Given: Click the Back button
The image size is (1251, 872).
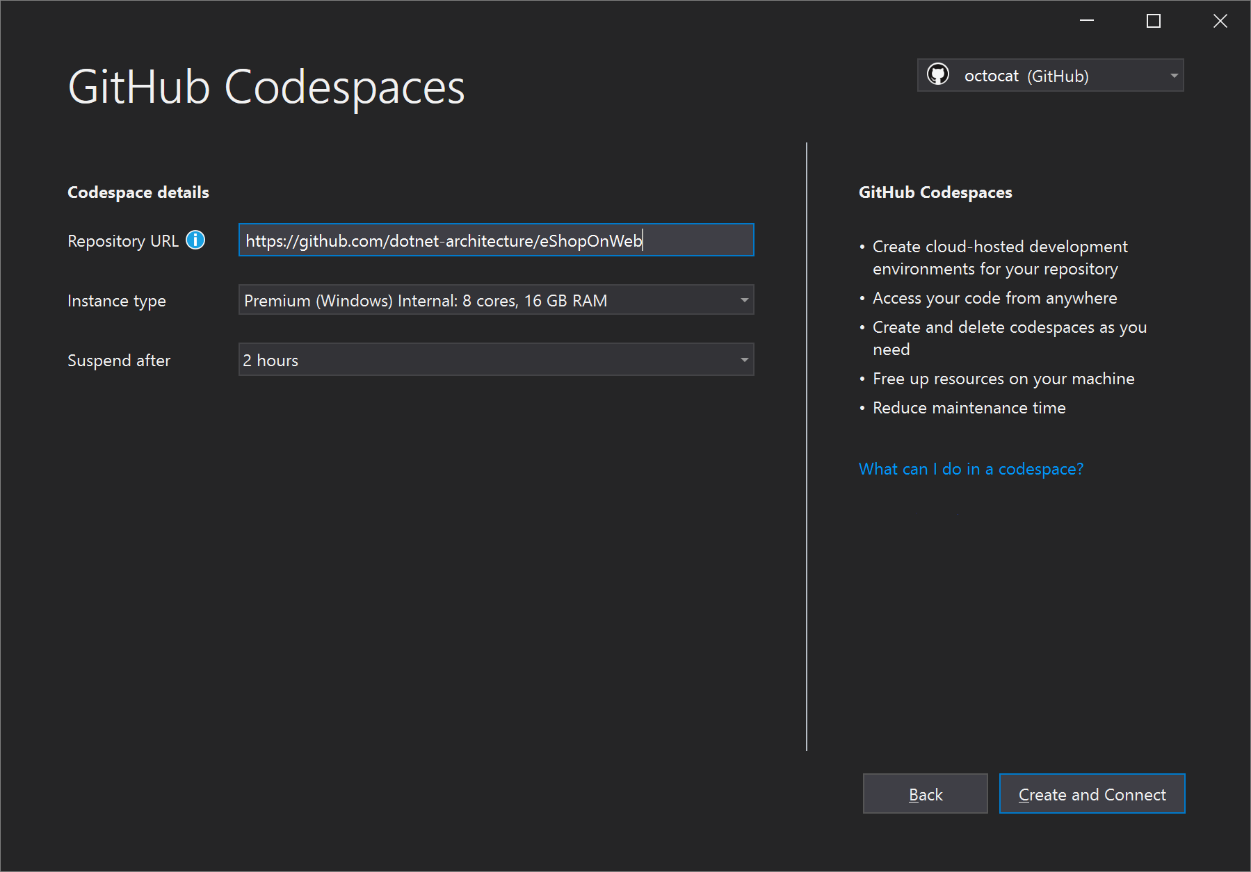Looking at the screenshot, I should (x=925, y=793).
